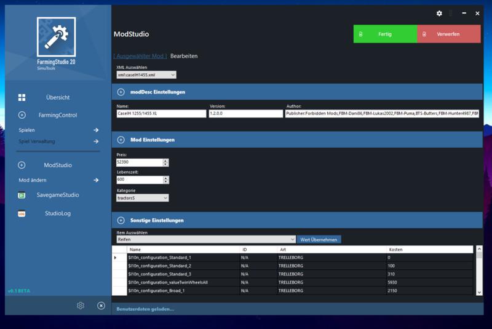Click the circled X icon at sidebar bottom

101,306
